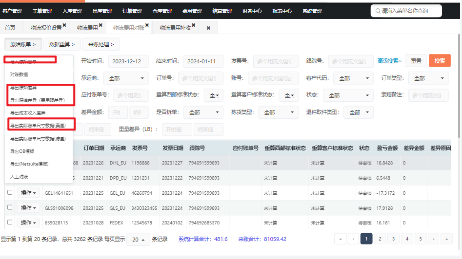Tick the checkbox for row GEL14641651
Viewport: 462px width, 259px height.
coord(10,192)
